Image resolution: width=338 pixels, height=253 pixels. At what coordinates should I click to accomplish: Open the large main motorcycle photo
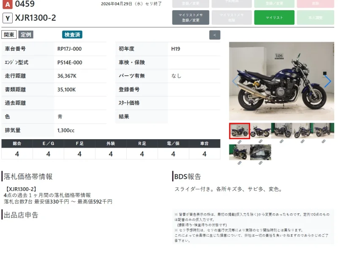(x=281, y=81)
